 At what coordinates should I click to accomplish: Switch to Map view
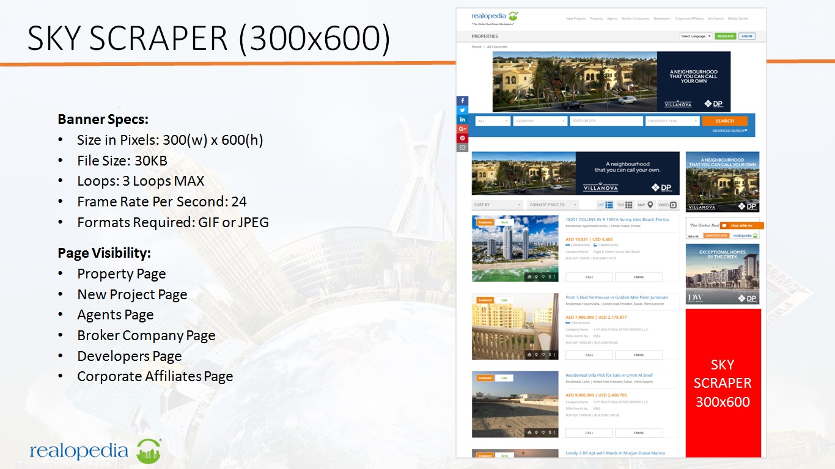(x=646, y=205)
